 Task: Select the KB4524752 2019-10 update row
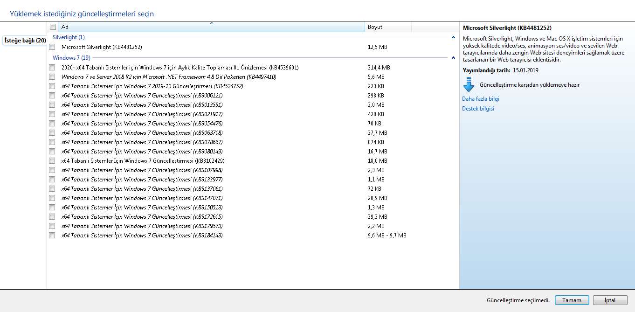(152, 86)
